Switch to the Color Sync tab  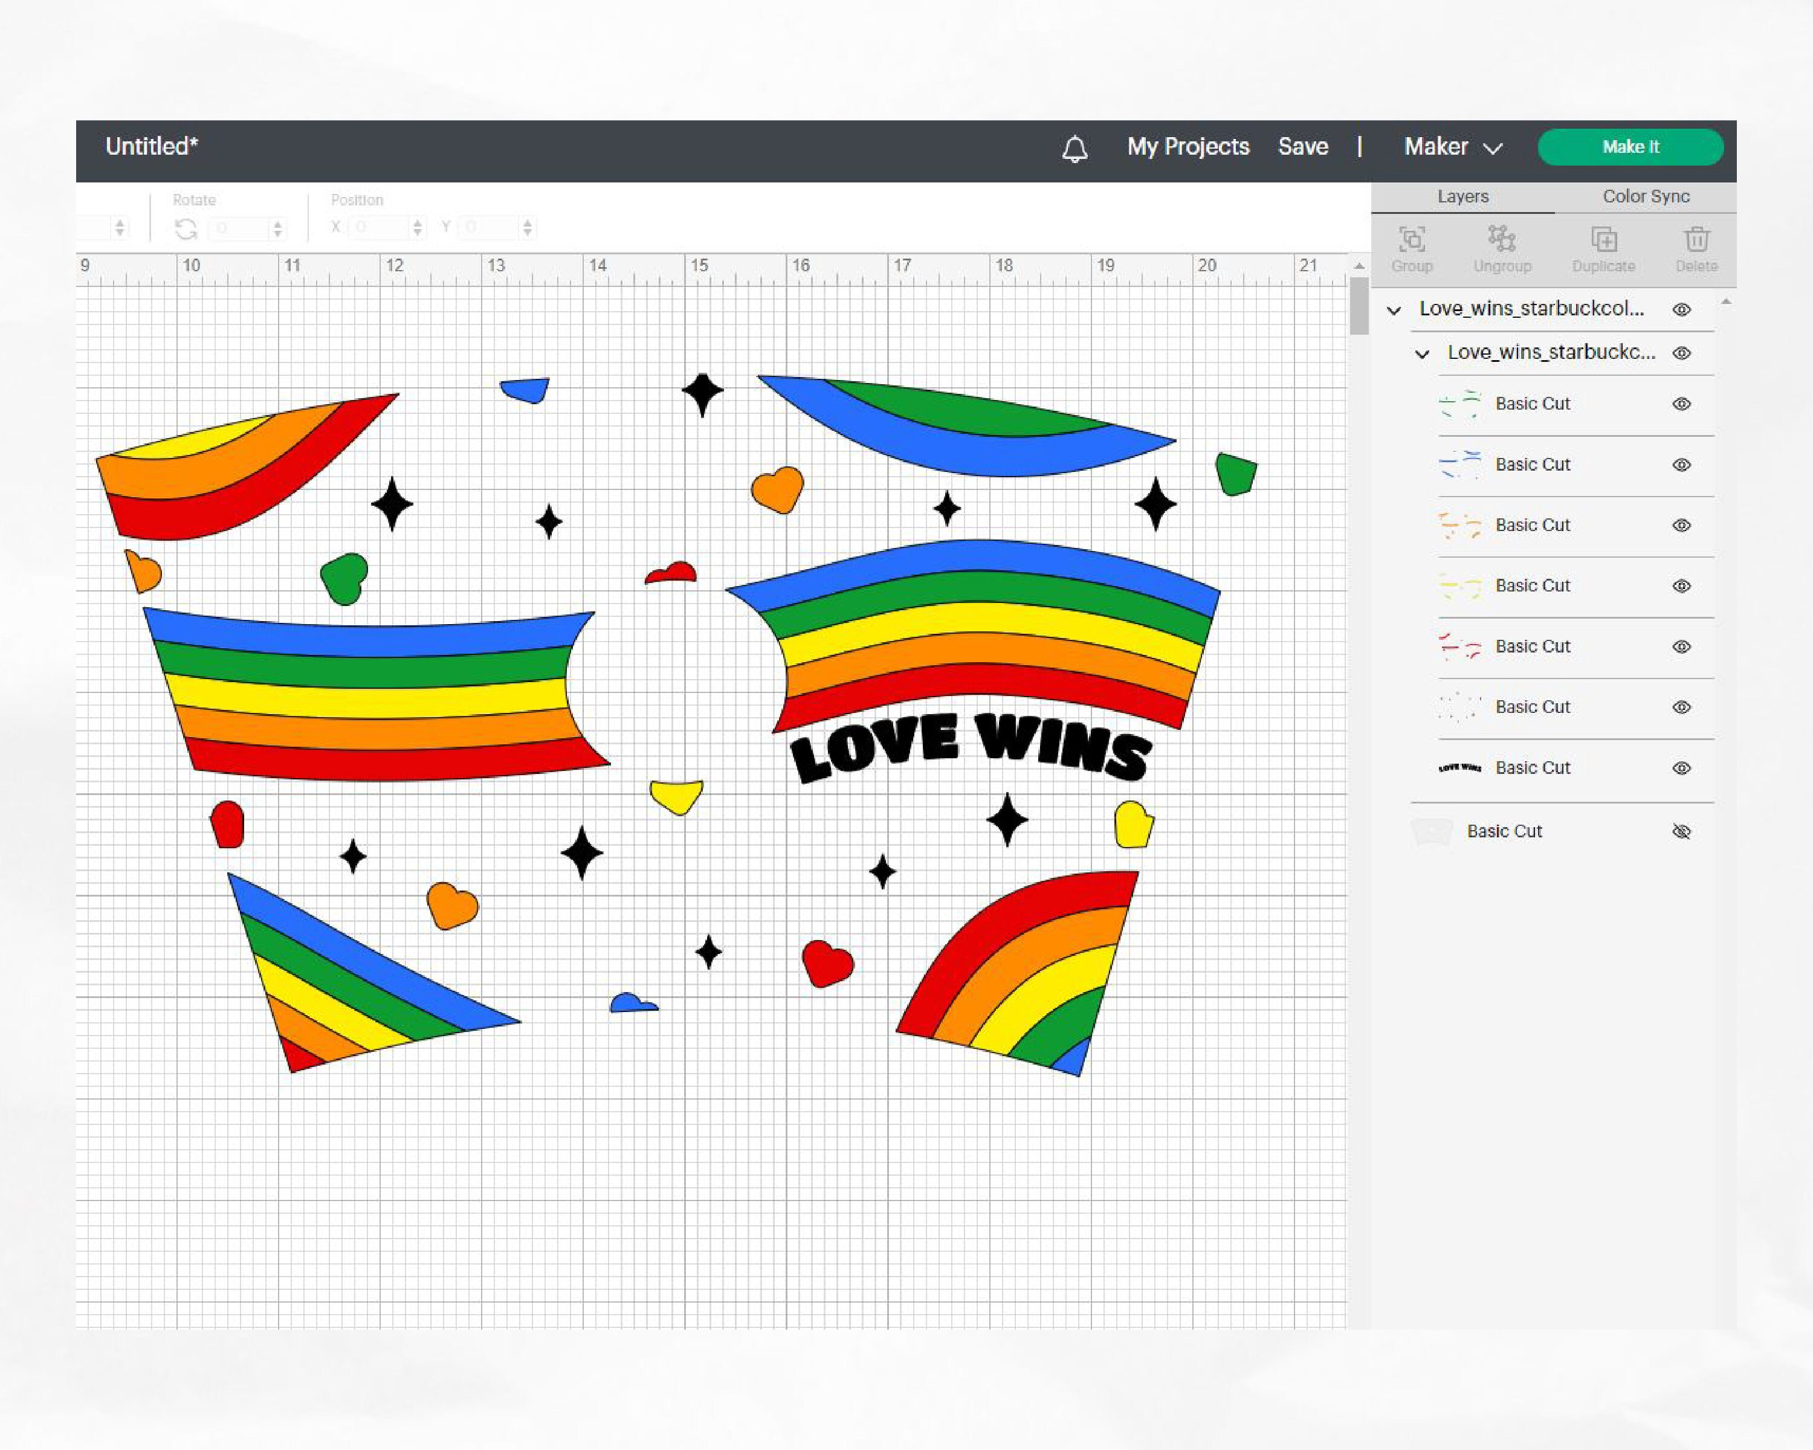[1645, 196]
